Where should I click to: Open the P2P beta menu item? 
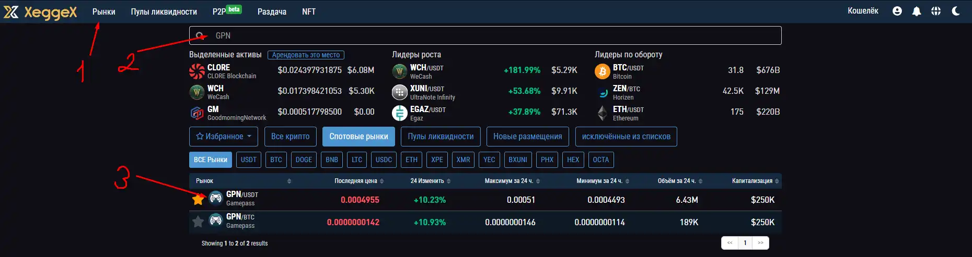227,11
